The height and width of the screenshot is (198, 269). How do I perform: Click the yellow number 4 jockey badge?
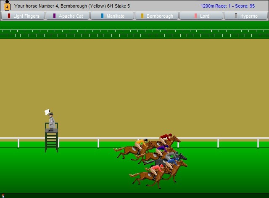(x=7, y=6)
